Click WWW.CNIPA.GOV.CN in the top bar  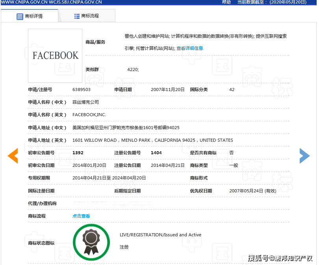[x=24, y=2]
